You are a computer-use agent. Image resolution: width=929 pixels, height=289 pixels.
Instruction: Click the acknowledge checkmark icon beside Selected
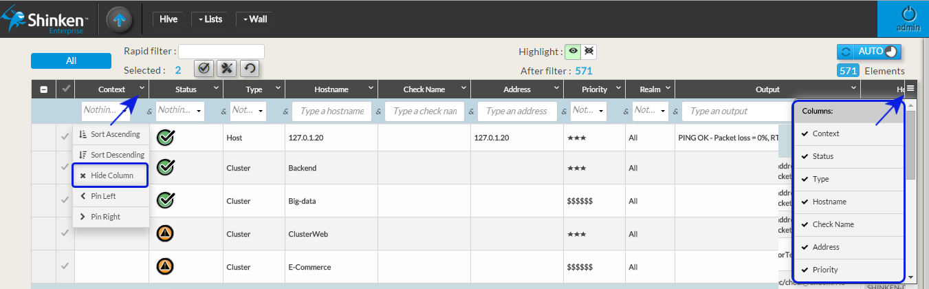pyautogui.click(x=204, y=68)
